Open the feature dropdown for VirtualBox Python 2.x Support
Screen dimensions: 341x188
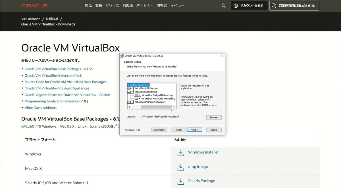point(130,102)
